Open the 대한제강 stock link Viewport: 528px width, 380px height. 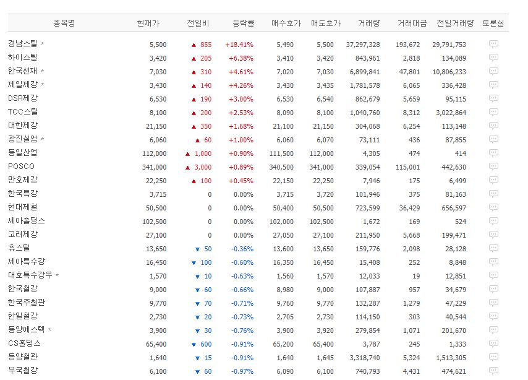[x=22, y=126]
